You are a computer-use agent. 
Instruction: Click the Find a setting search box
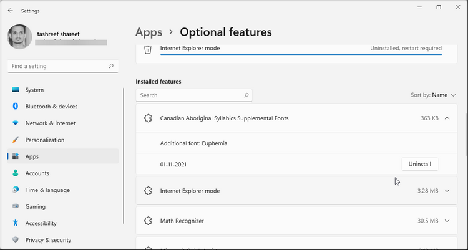[63, 66]
